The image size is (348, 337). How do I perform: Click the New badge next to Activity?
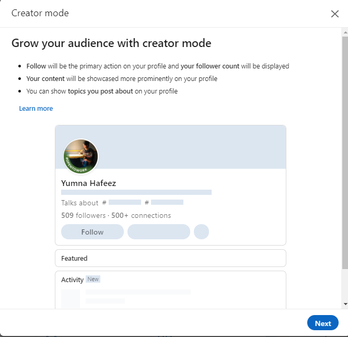coord(93,279)
